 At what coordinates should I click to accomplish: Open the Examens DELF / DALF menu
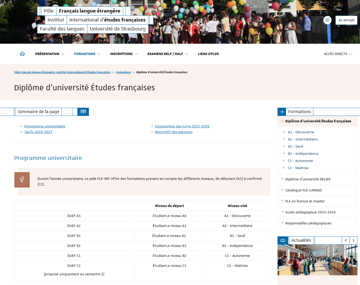coord(168,54)
